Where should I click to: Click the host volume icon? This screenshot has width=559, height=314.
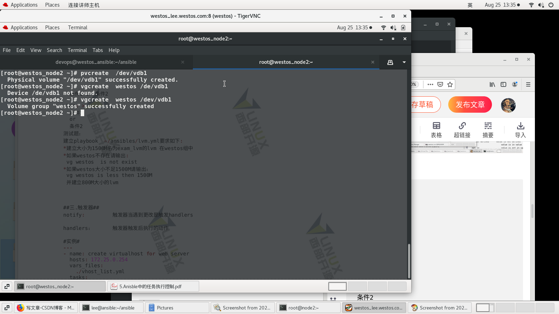click(541, 5)
